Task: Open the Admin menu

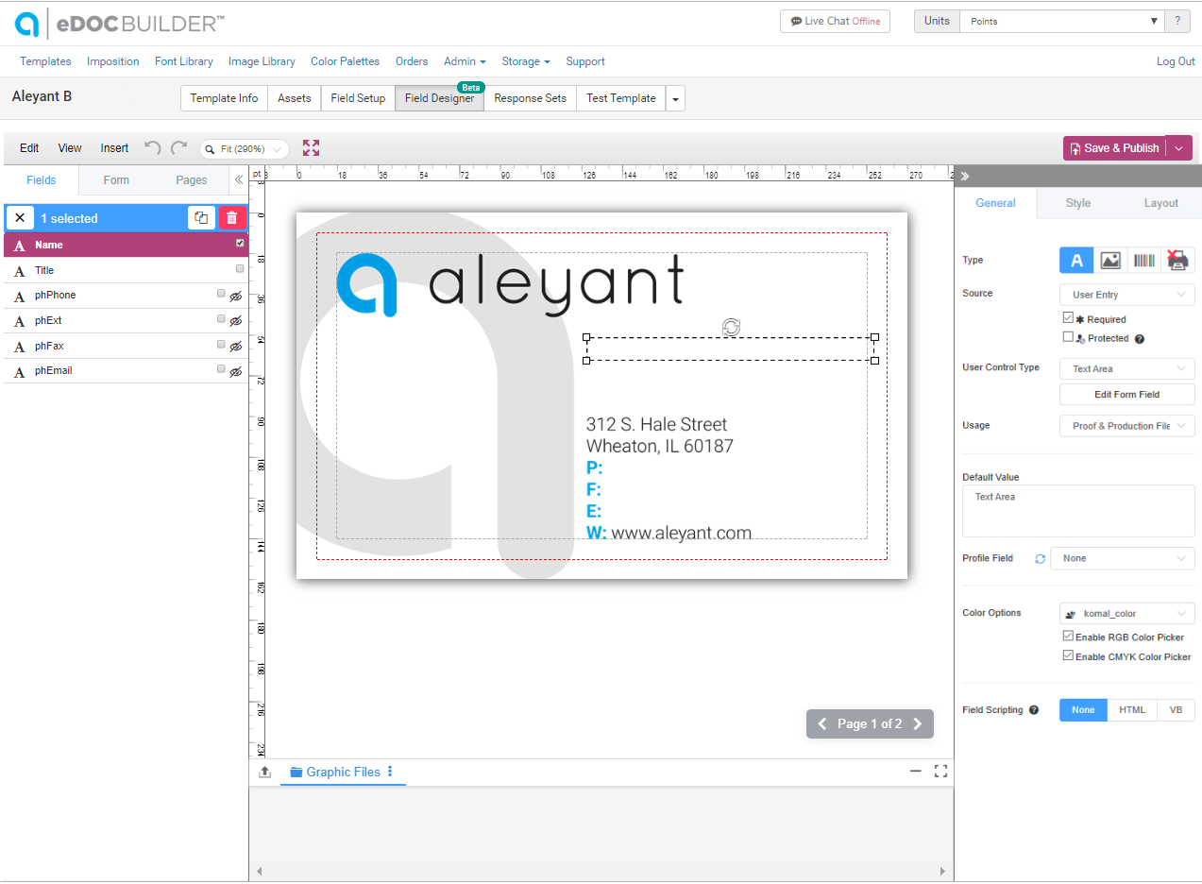Action: [465, 61]
